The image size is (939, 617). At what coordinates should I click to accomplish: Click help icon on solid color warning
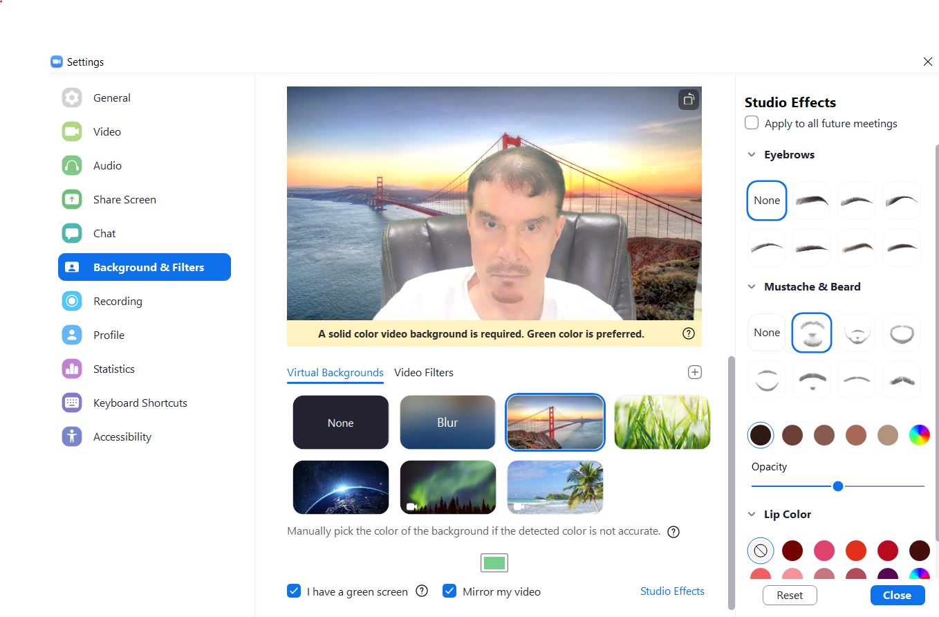point(689,333)
